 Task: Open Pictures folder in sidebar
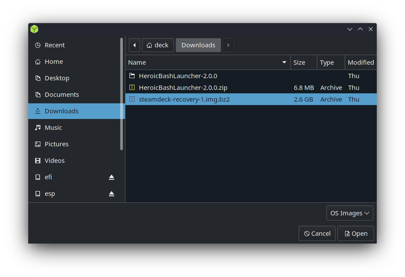75,144
